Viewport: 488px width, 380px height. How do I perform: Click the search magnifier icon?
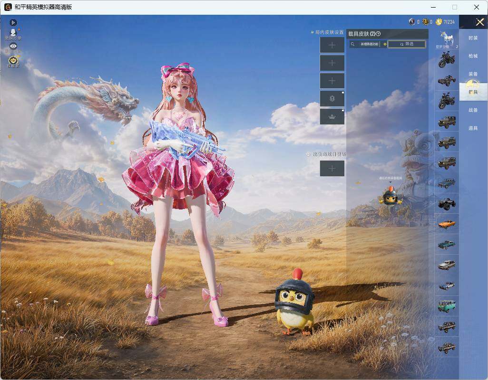tap(352, 44)
